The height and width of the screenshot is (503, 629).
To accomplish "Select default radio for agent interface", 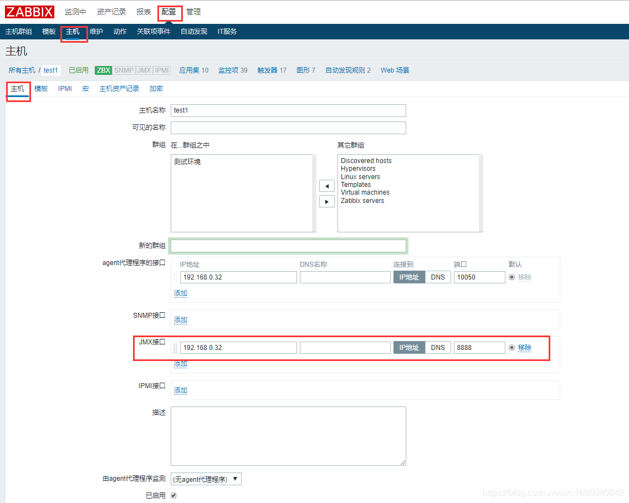I will 512,277.
